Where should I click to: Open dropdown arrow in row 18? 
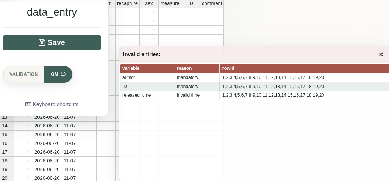(x=28, y=161)
